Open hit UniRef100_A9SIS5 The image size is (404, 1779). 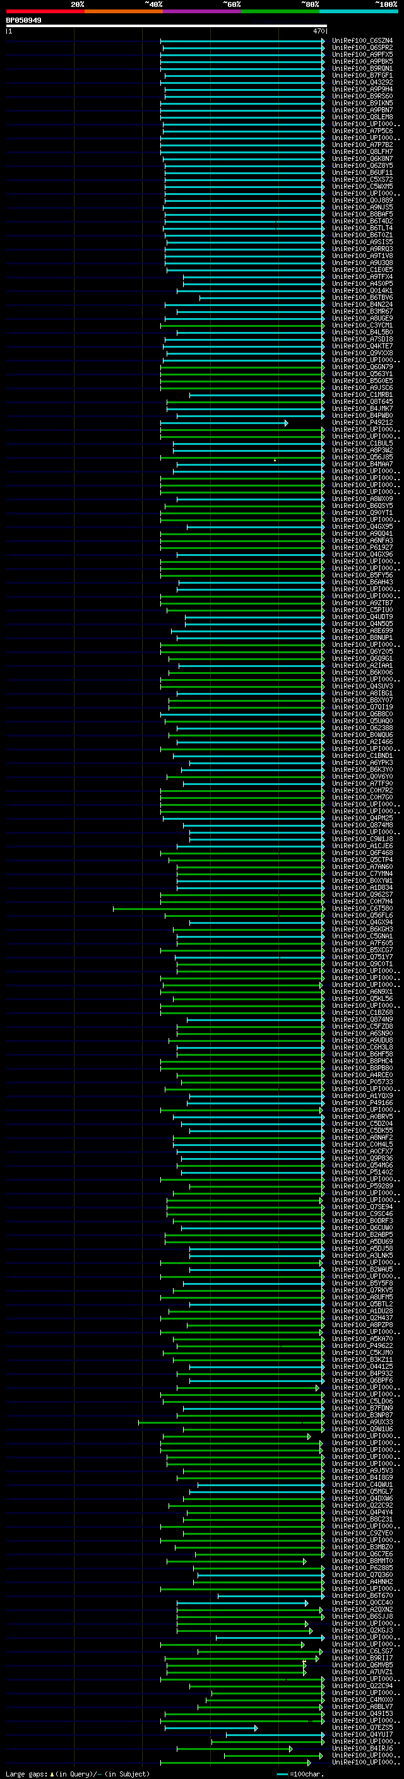click(x=362, y=242)
